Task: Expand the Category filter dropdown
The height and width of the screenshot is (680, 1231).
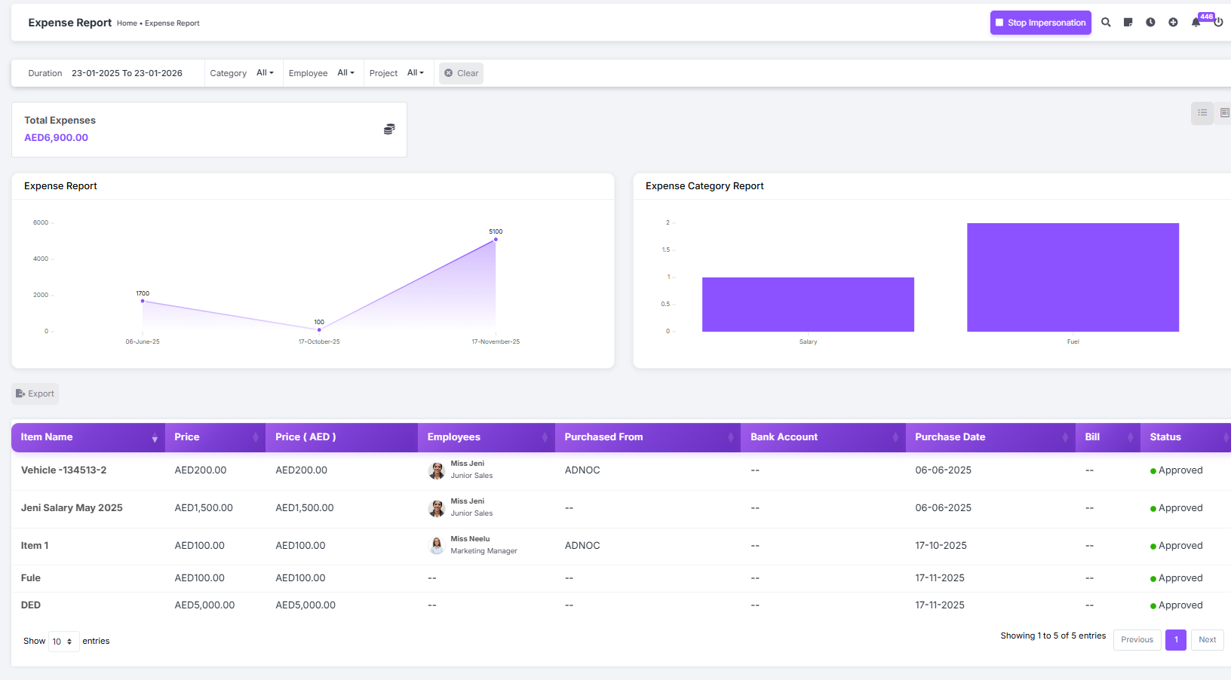Action: (265, 73)
